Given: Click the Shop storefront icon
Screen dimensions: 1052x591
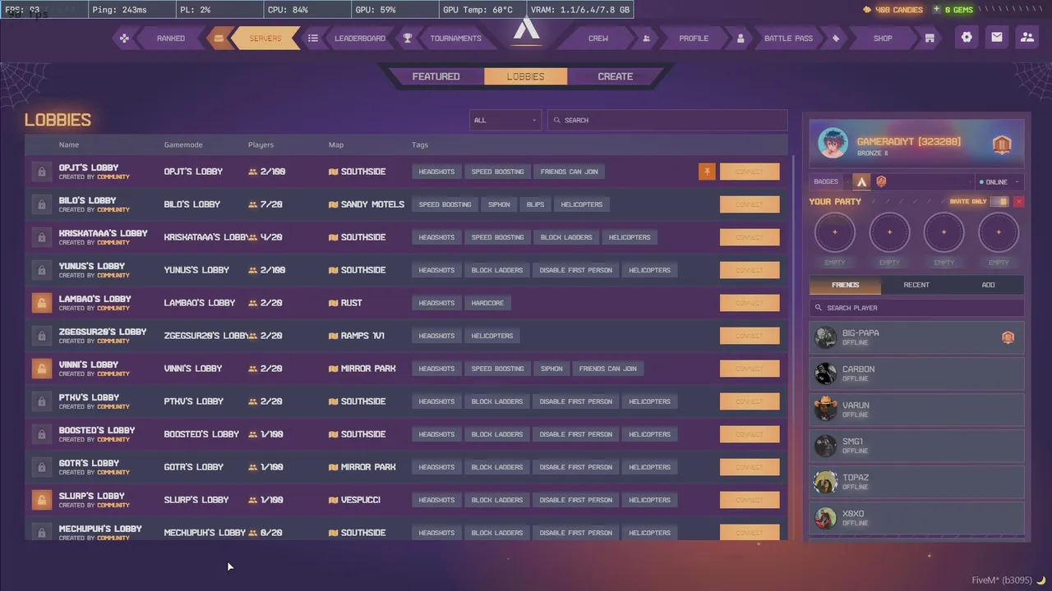Looking at the screenshot, I should click(x=930, y=38).
